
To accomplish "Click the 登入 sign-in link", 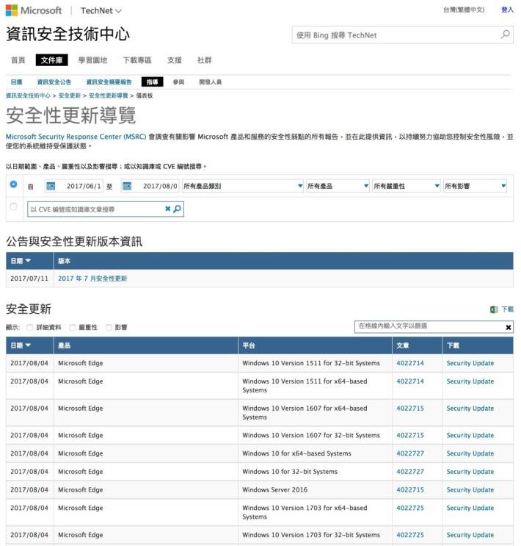I will pos(507,10).
